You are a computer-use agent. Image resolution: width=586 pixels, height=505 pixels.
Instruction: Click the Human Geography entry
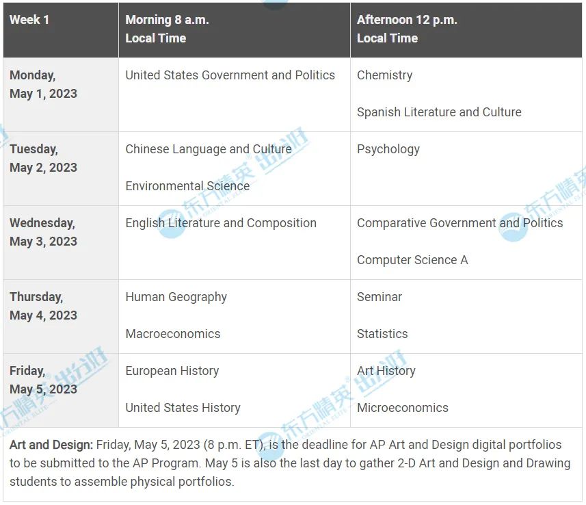click(x=176, y=298)
